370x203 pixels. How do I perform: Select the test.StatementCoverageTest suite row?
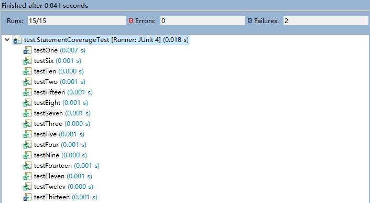point(101,40)
